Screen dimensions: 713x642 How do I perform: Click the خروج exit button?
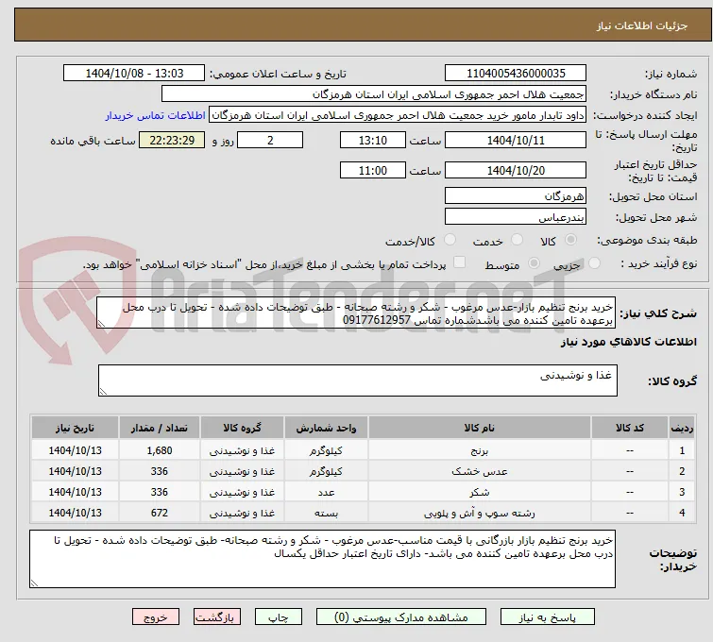(156, 617)
